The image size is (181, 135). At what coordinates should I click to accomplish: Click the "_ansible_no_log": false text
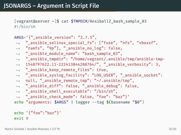click(93, 48)
